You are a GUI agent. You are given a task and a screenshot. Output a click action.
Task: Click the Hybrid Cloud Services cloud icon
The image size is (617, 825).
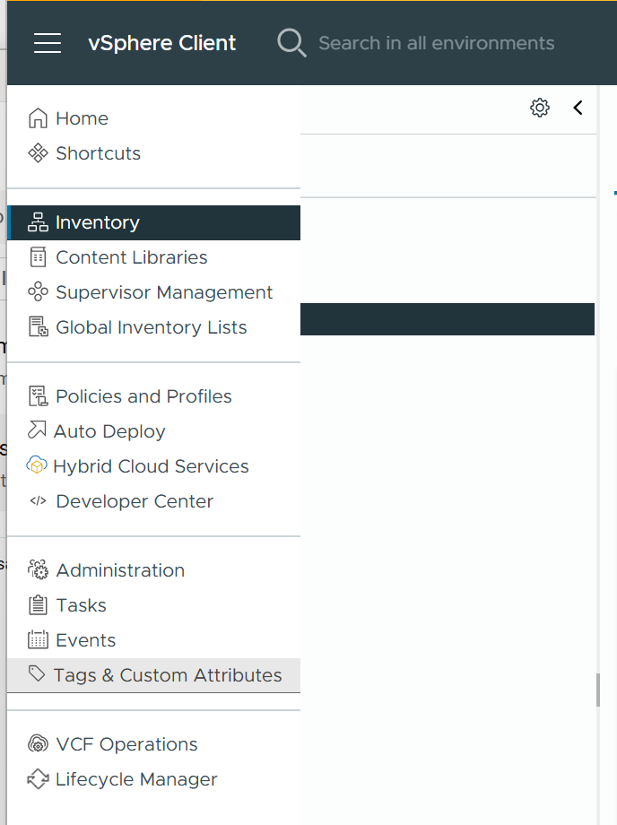(36, 465)
